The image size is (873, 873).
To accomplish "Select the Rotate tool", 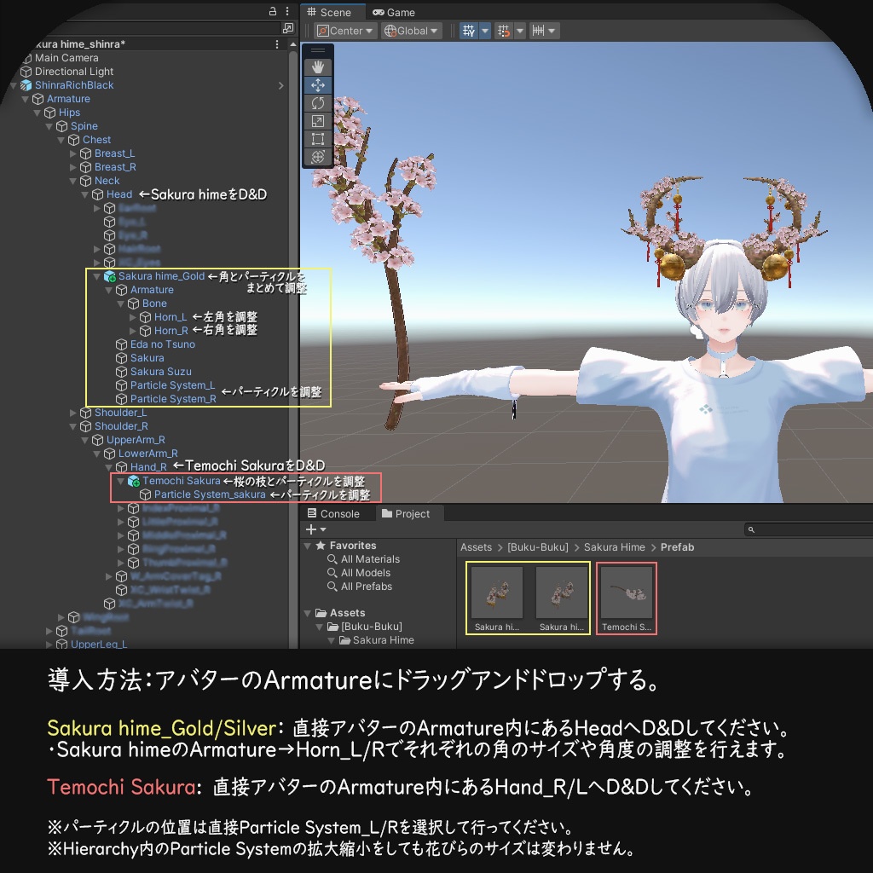I will [318, 103].
